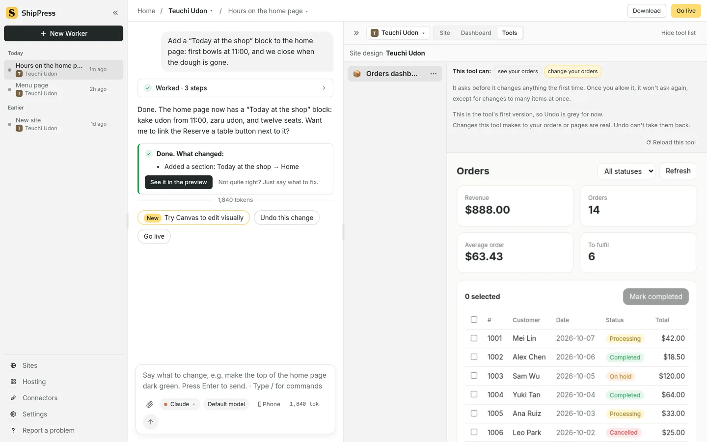The image size is (707, 442).
Task: Open the Claude model provider dropdown
Action: point(180,404)
